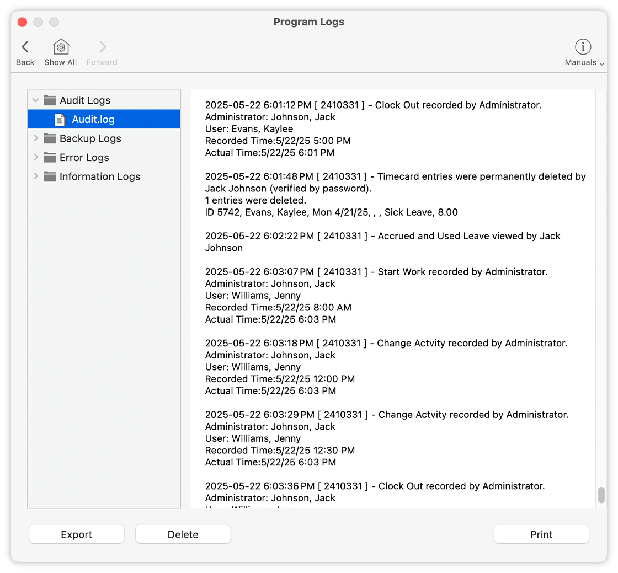618x573 pixels.
Task: Select the Audit.log file
Action: (104, 119)
